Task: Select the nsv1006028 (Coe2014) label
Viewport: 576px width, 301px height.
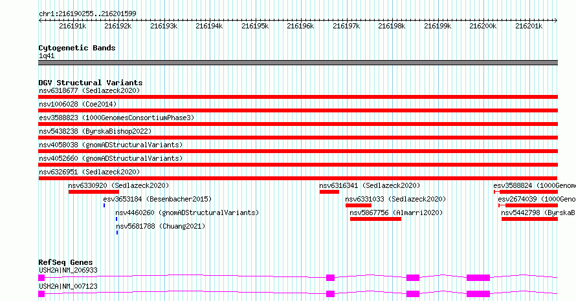Action: click(78, 104)
